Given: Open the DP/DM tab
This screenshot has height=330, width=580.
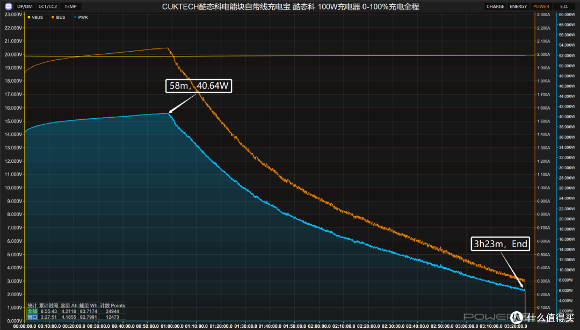Looking at the screenshot, I should click(x=25, y=6).
